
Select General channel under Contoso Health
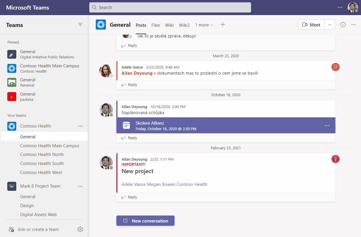44,137
